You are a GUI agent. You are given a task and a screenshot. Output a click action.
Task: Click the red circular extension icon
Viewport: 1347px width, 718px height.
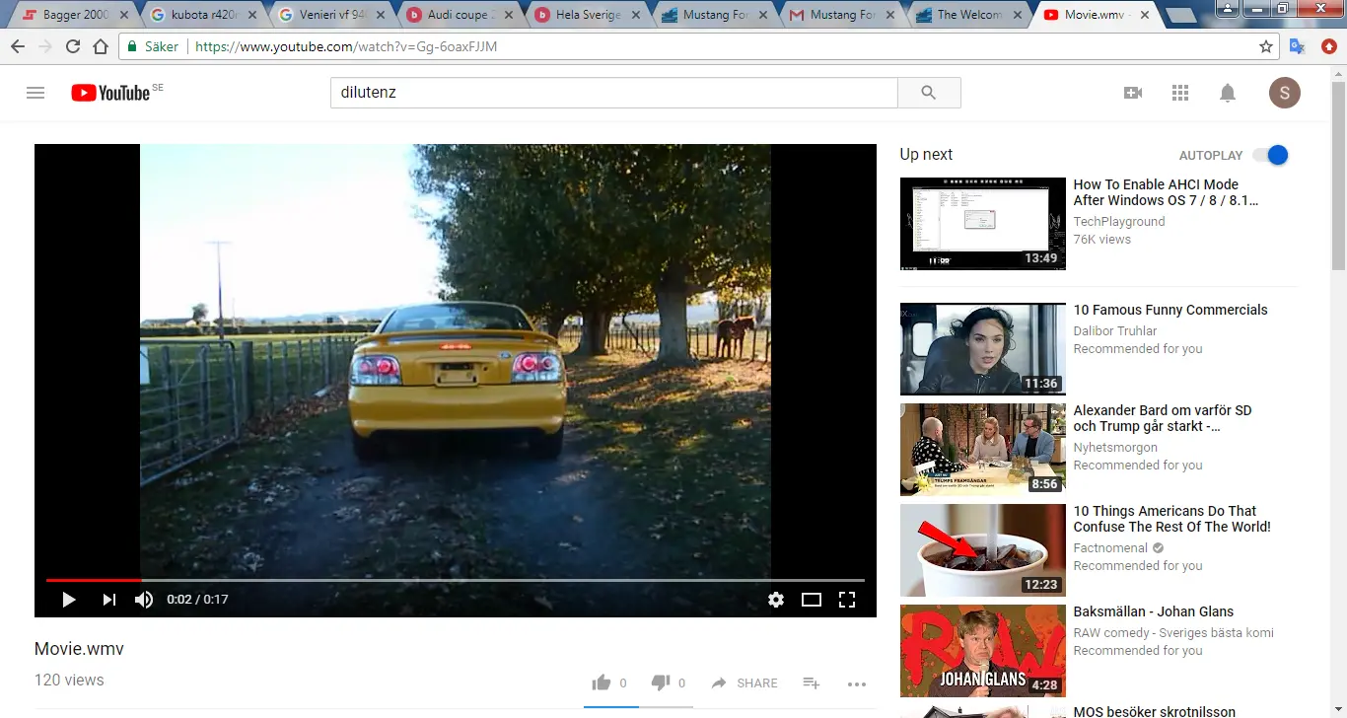pyautogui.click(x=1329, y=46)
